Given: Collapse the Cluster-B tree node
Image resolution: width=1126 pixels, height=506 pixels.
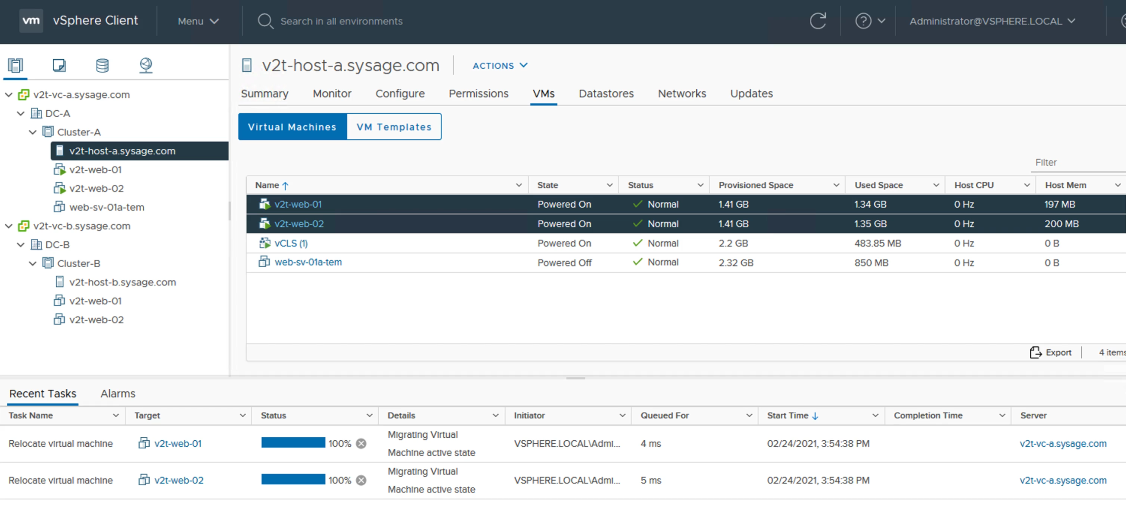Looking at the screenshot, I should (x=33, y=263).
